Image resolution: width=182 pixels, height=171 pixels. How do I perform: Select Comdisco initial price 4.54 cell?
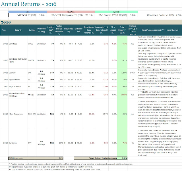coord(69,44)
